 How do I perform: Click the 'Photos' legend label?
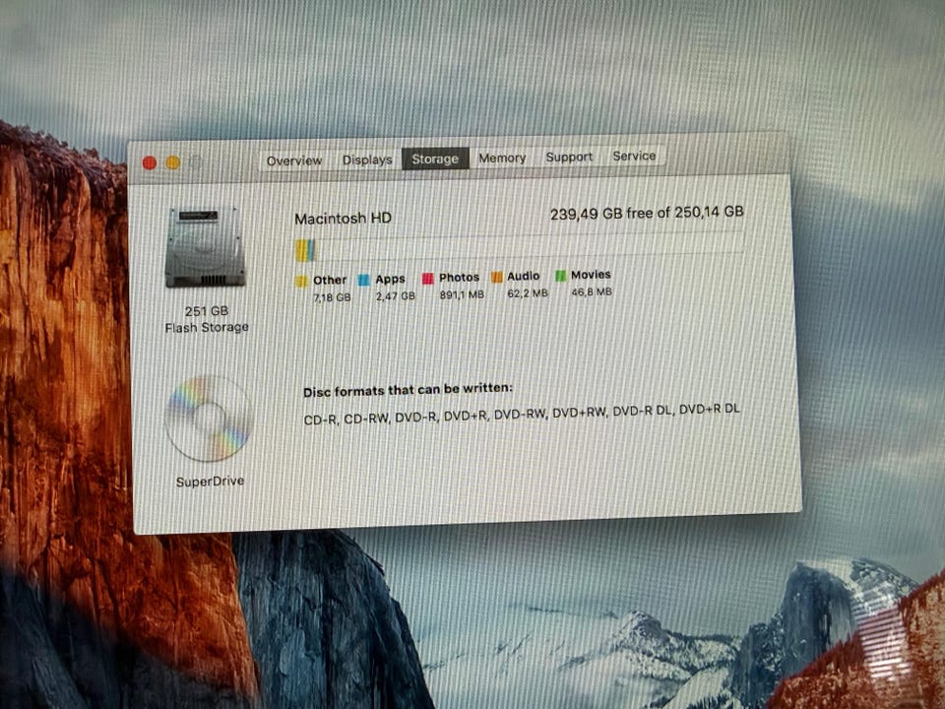[460, 278]
